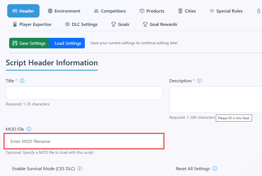Click the MOD File info icon
The width and height of the screenshot is (262, 176).
click(x=29, y=129)
